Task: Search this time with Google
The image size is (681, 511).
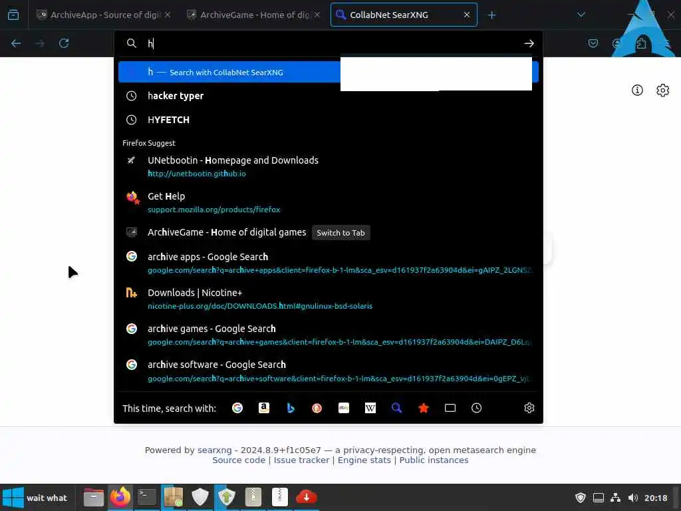Action: 237,408
